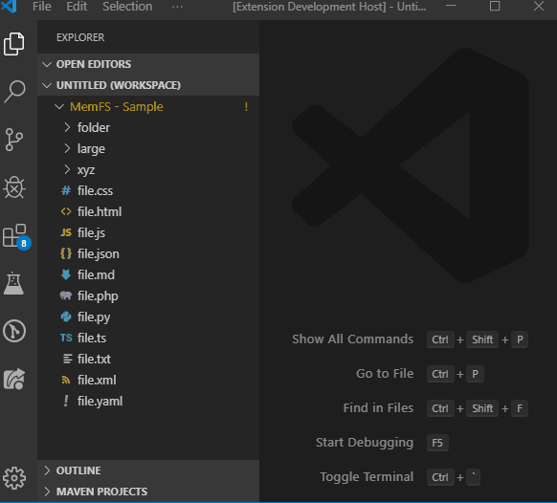The width and height of the screenshot is (557, 503).
Task: Open the Run and Debug bug icon
Action: tap(14, 187)
